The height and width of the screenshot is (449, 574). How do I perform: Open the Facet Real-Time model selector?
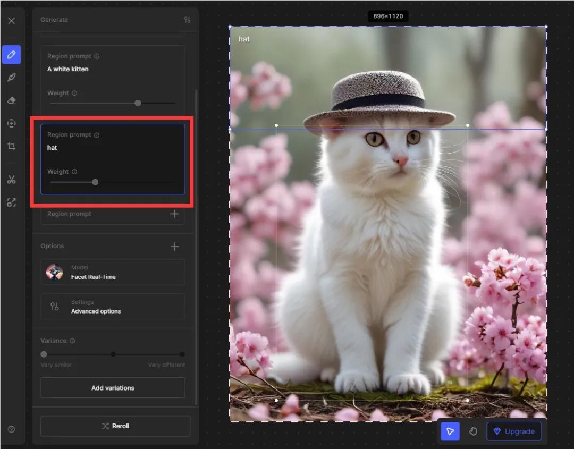[x=113, y=272]
